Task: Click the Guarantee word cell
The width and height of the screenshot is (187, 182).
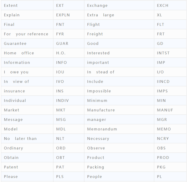Action: coord(15,44)
